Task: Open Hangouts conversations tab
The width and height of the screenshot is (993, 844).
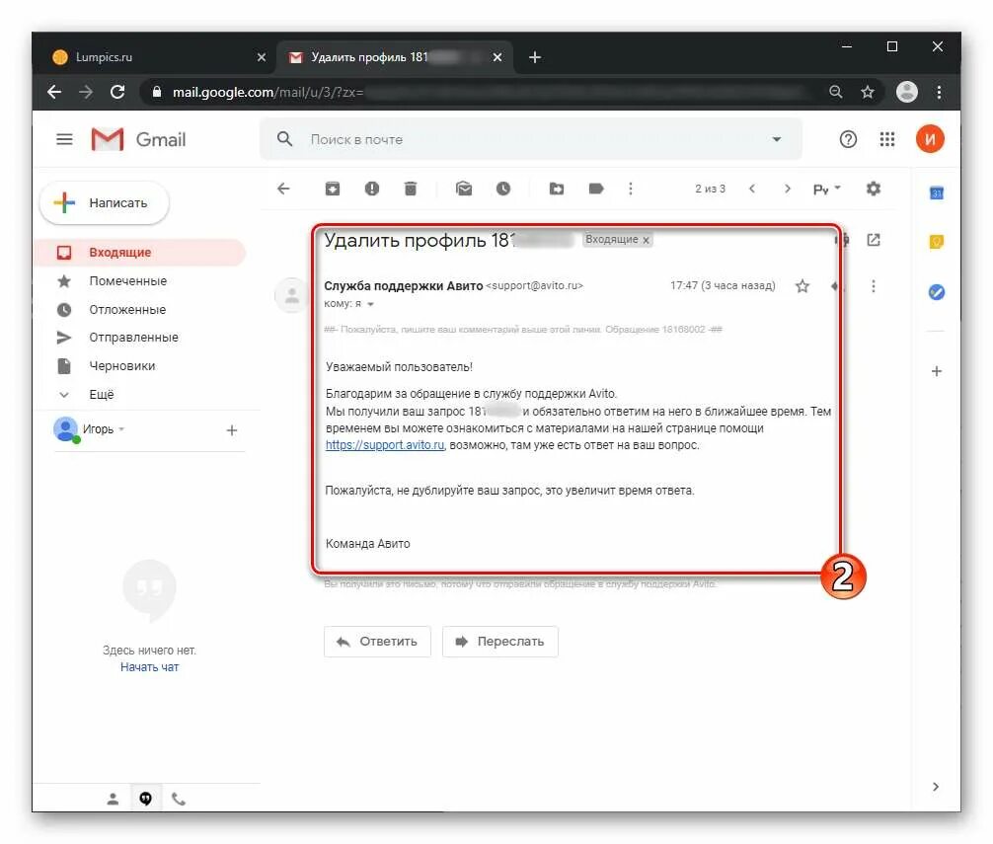Action: click(146, 799)
